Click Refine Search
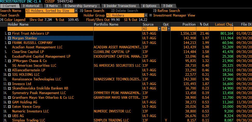 pyautogui.click(x=167, y=11)
